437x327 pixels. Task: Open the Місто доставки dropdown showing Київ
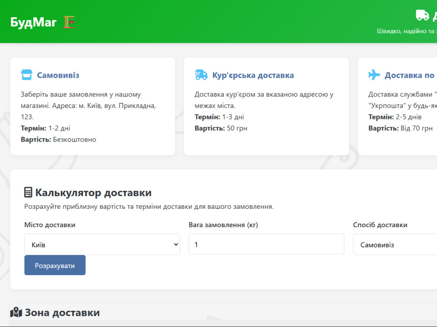(x=102, y=245)
